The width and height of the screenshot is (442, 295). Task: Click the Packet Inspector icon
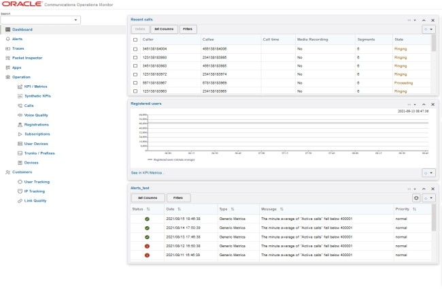(x=8, y=58)
